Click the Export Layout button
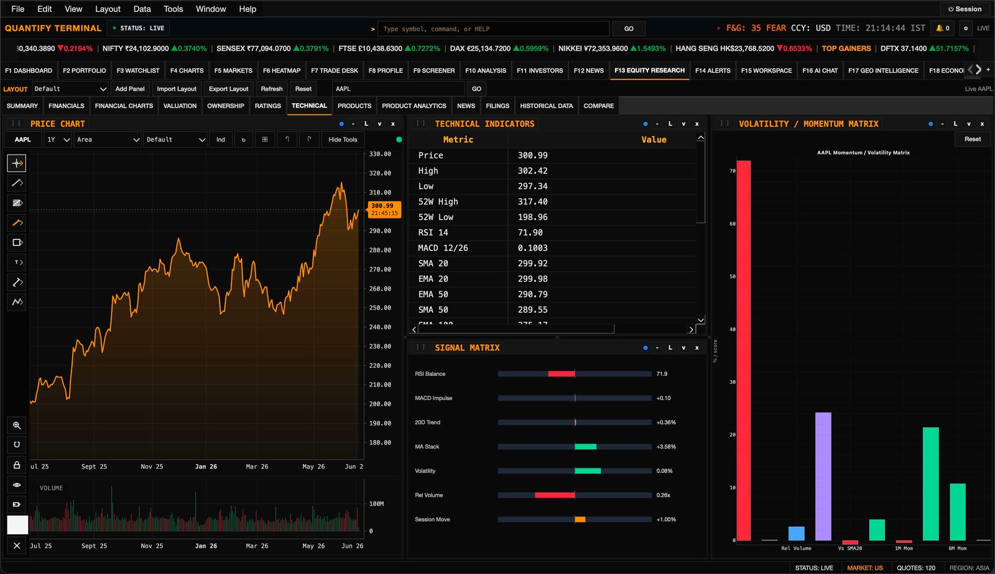This screenshot has width=995, height=574. [x=228, y=89]
